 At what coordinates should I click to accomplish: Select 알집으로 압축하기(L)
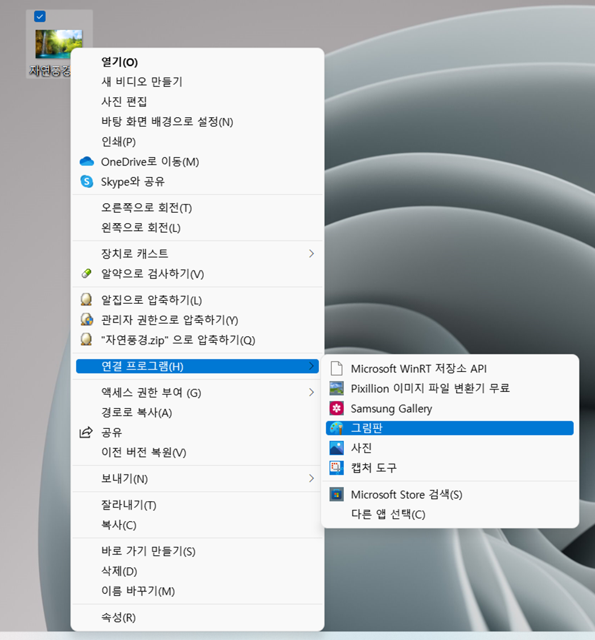click(x=198, y=300)
